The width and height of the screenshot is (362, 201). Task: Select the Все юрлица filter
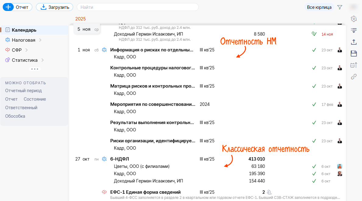tap(319, 7)
